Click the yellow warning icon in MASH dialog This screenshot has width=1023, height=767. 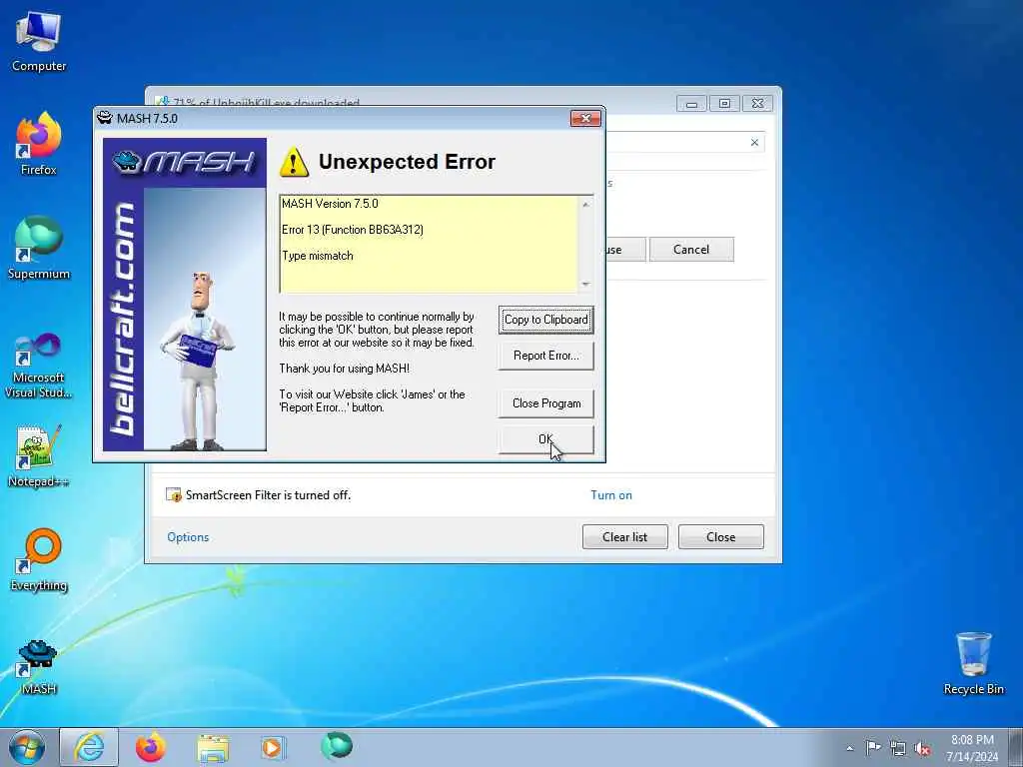click(x=294, y=162)
